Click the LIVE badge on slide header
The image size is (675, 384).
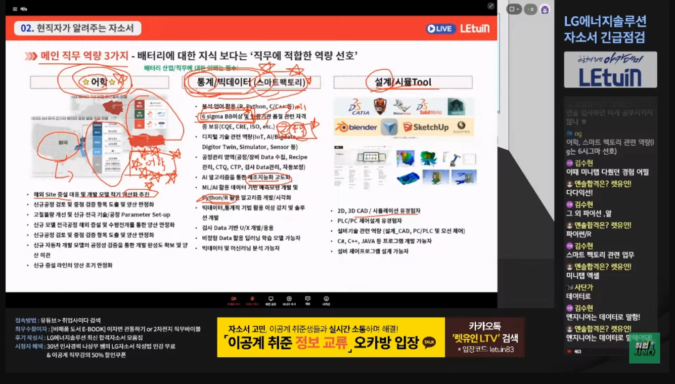(440, 29)
